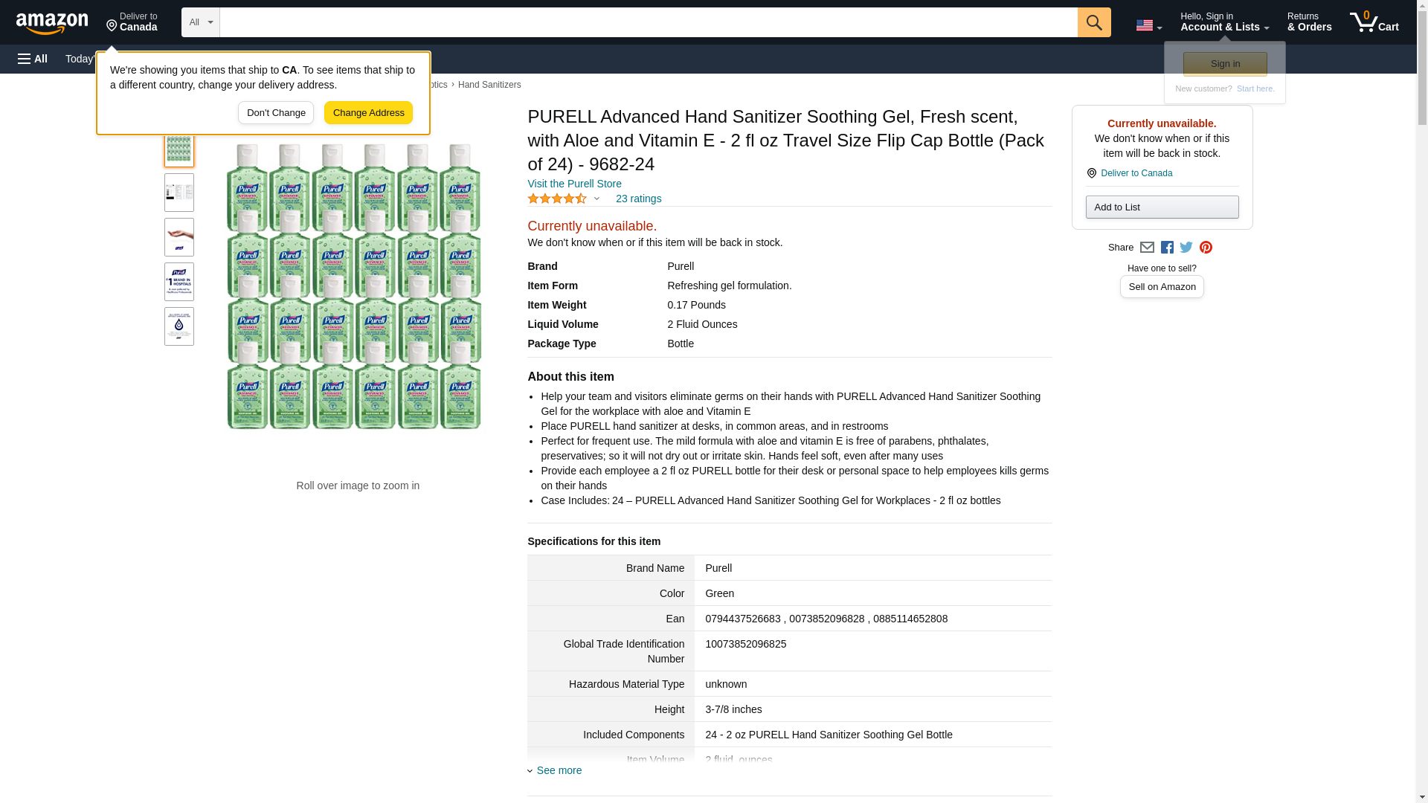Click the Amazon logo
This screenshot has height=803, width=1428.
pos(52,23)
